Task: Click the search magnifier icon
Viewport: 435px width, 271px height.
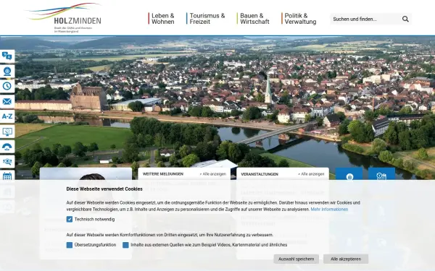Action: click(x=405, y=19)
